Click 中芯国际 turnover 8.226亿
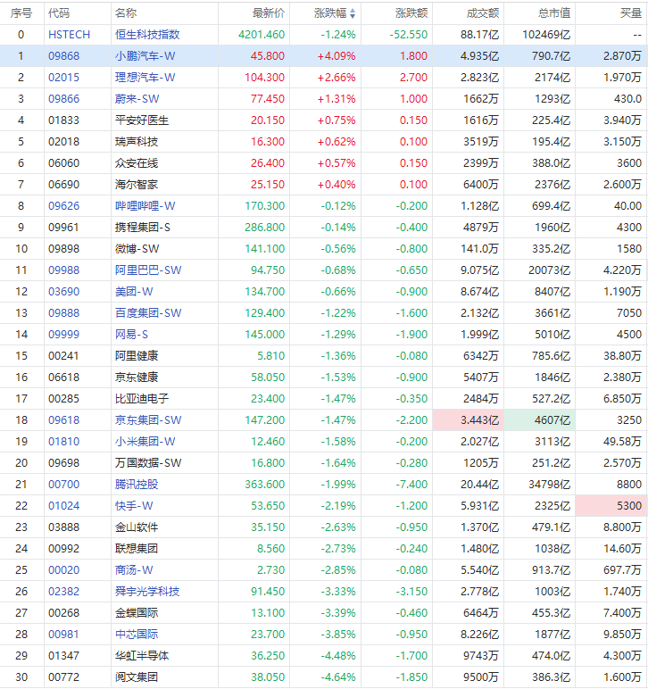648x689 pixels. [x=479, y=635]
